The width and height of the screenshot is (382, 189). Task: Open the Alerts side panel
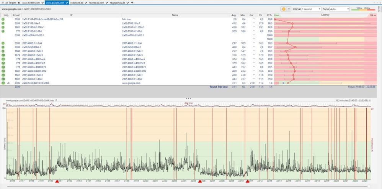(x=379, y=9)
